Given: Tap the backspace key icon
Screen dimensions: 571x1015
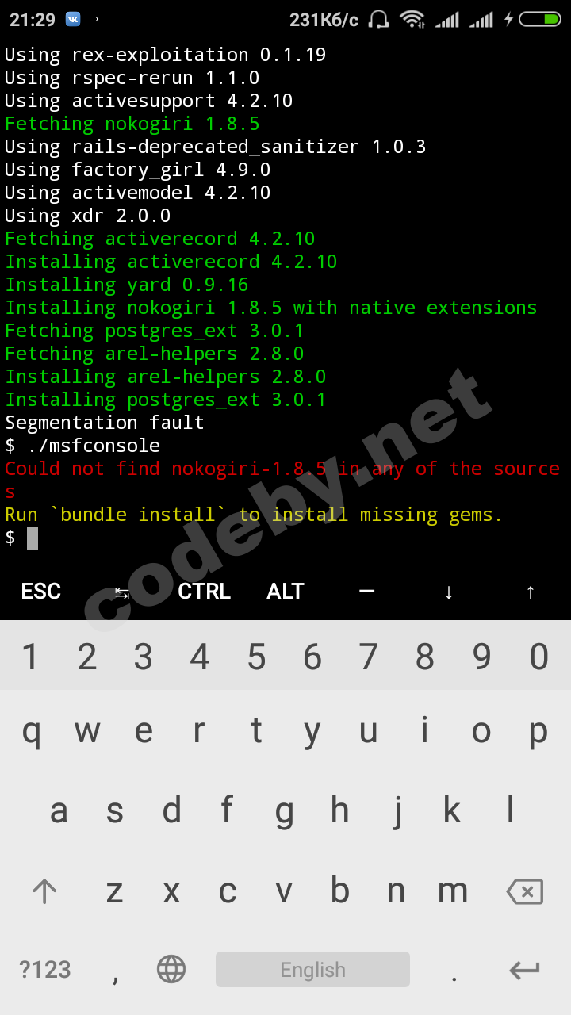Looking at the screenshot, I should 525,892.
